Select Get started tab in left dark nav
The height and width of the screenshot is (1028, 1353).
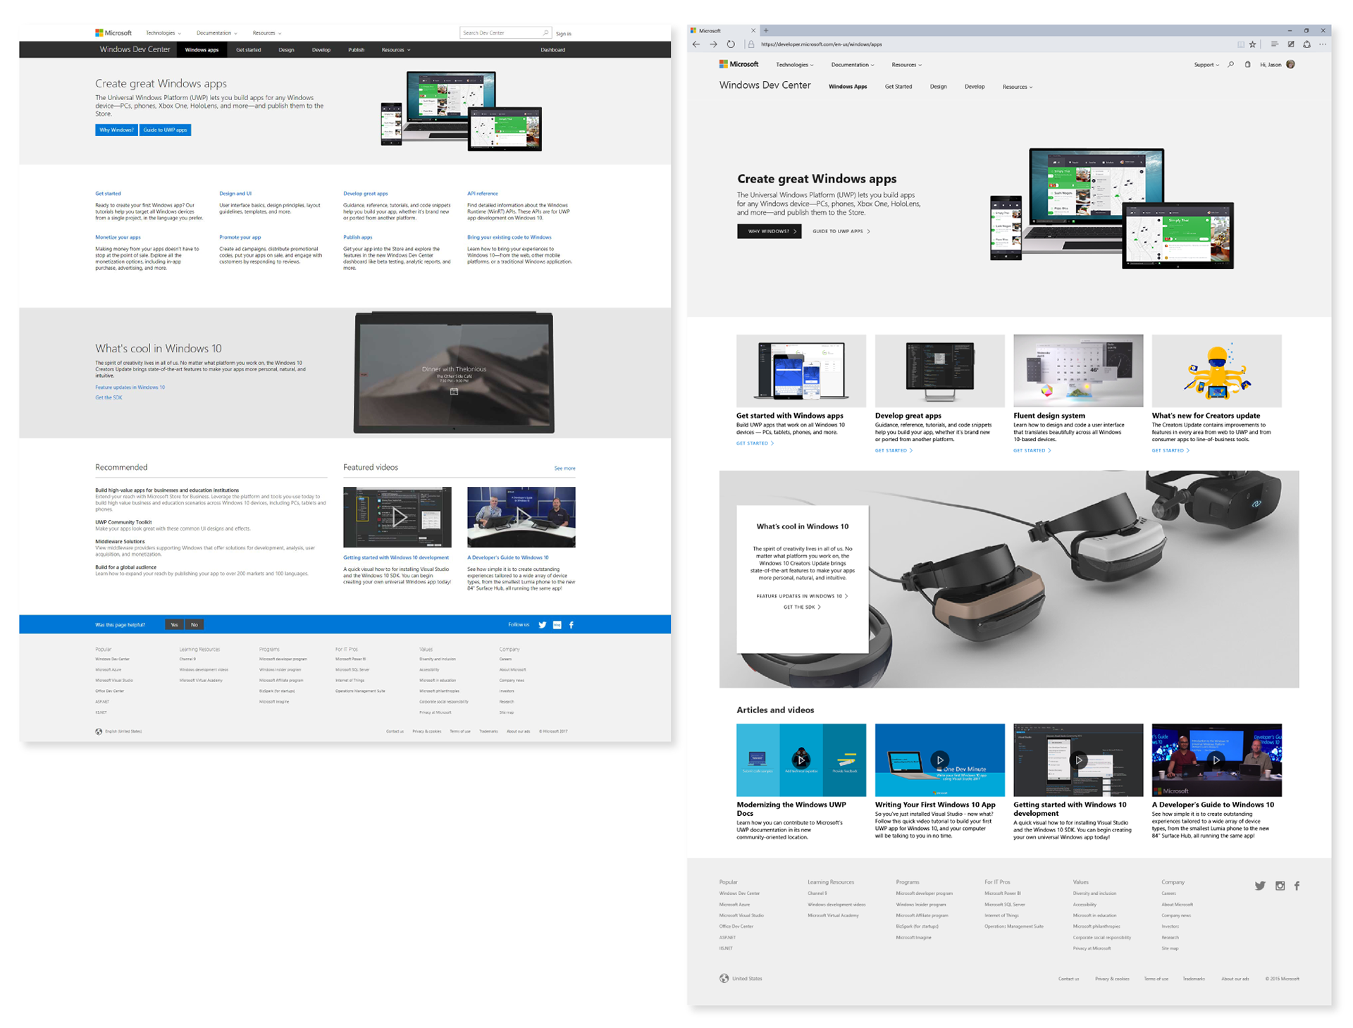(248, 50)
